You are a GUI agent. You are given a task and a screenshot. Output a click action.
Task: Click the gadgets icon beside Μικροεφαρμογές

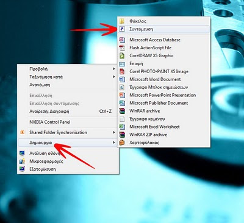tap(22, 161)
